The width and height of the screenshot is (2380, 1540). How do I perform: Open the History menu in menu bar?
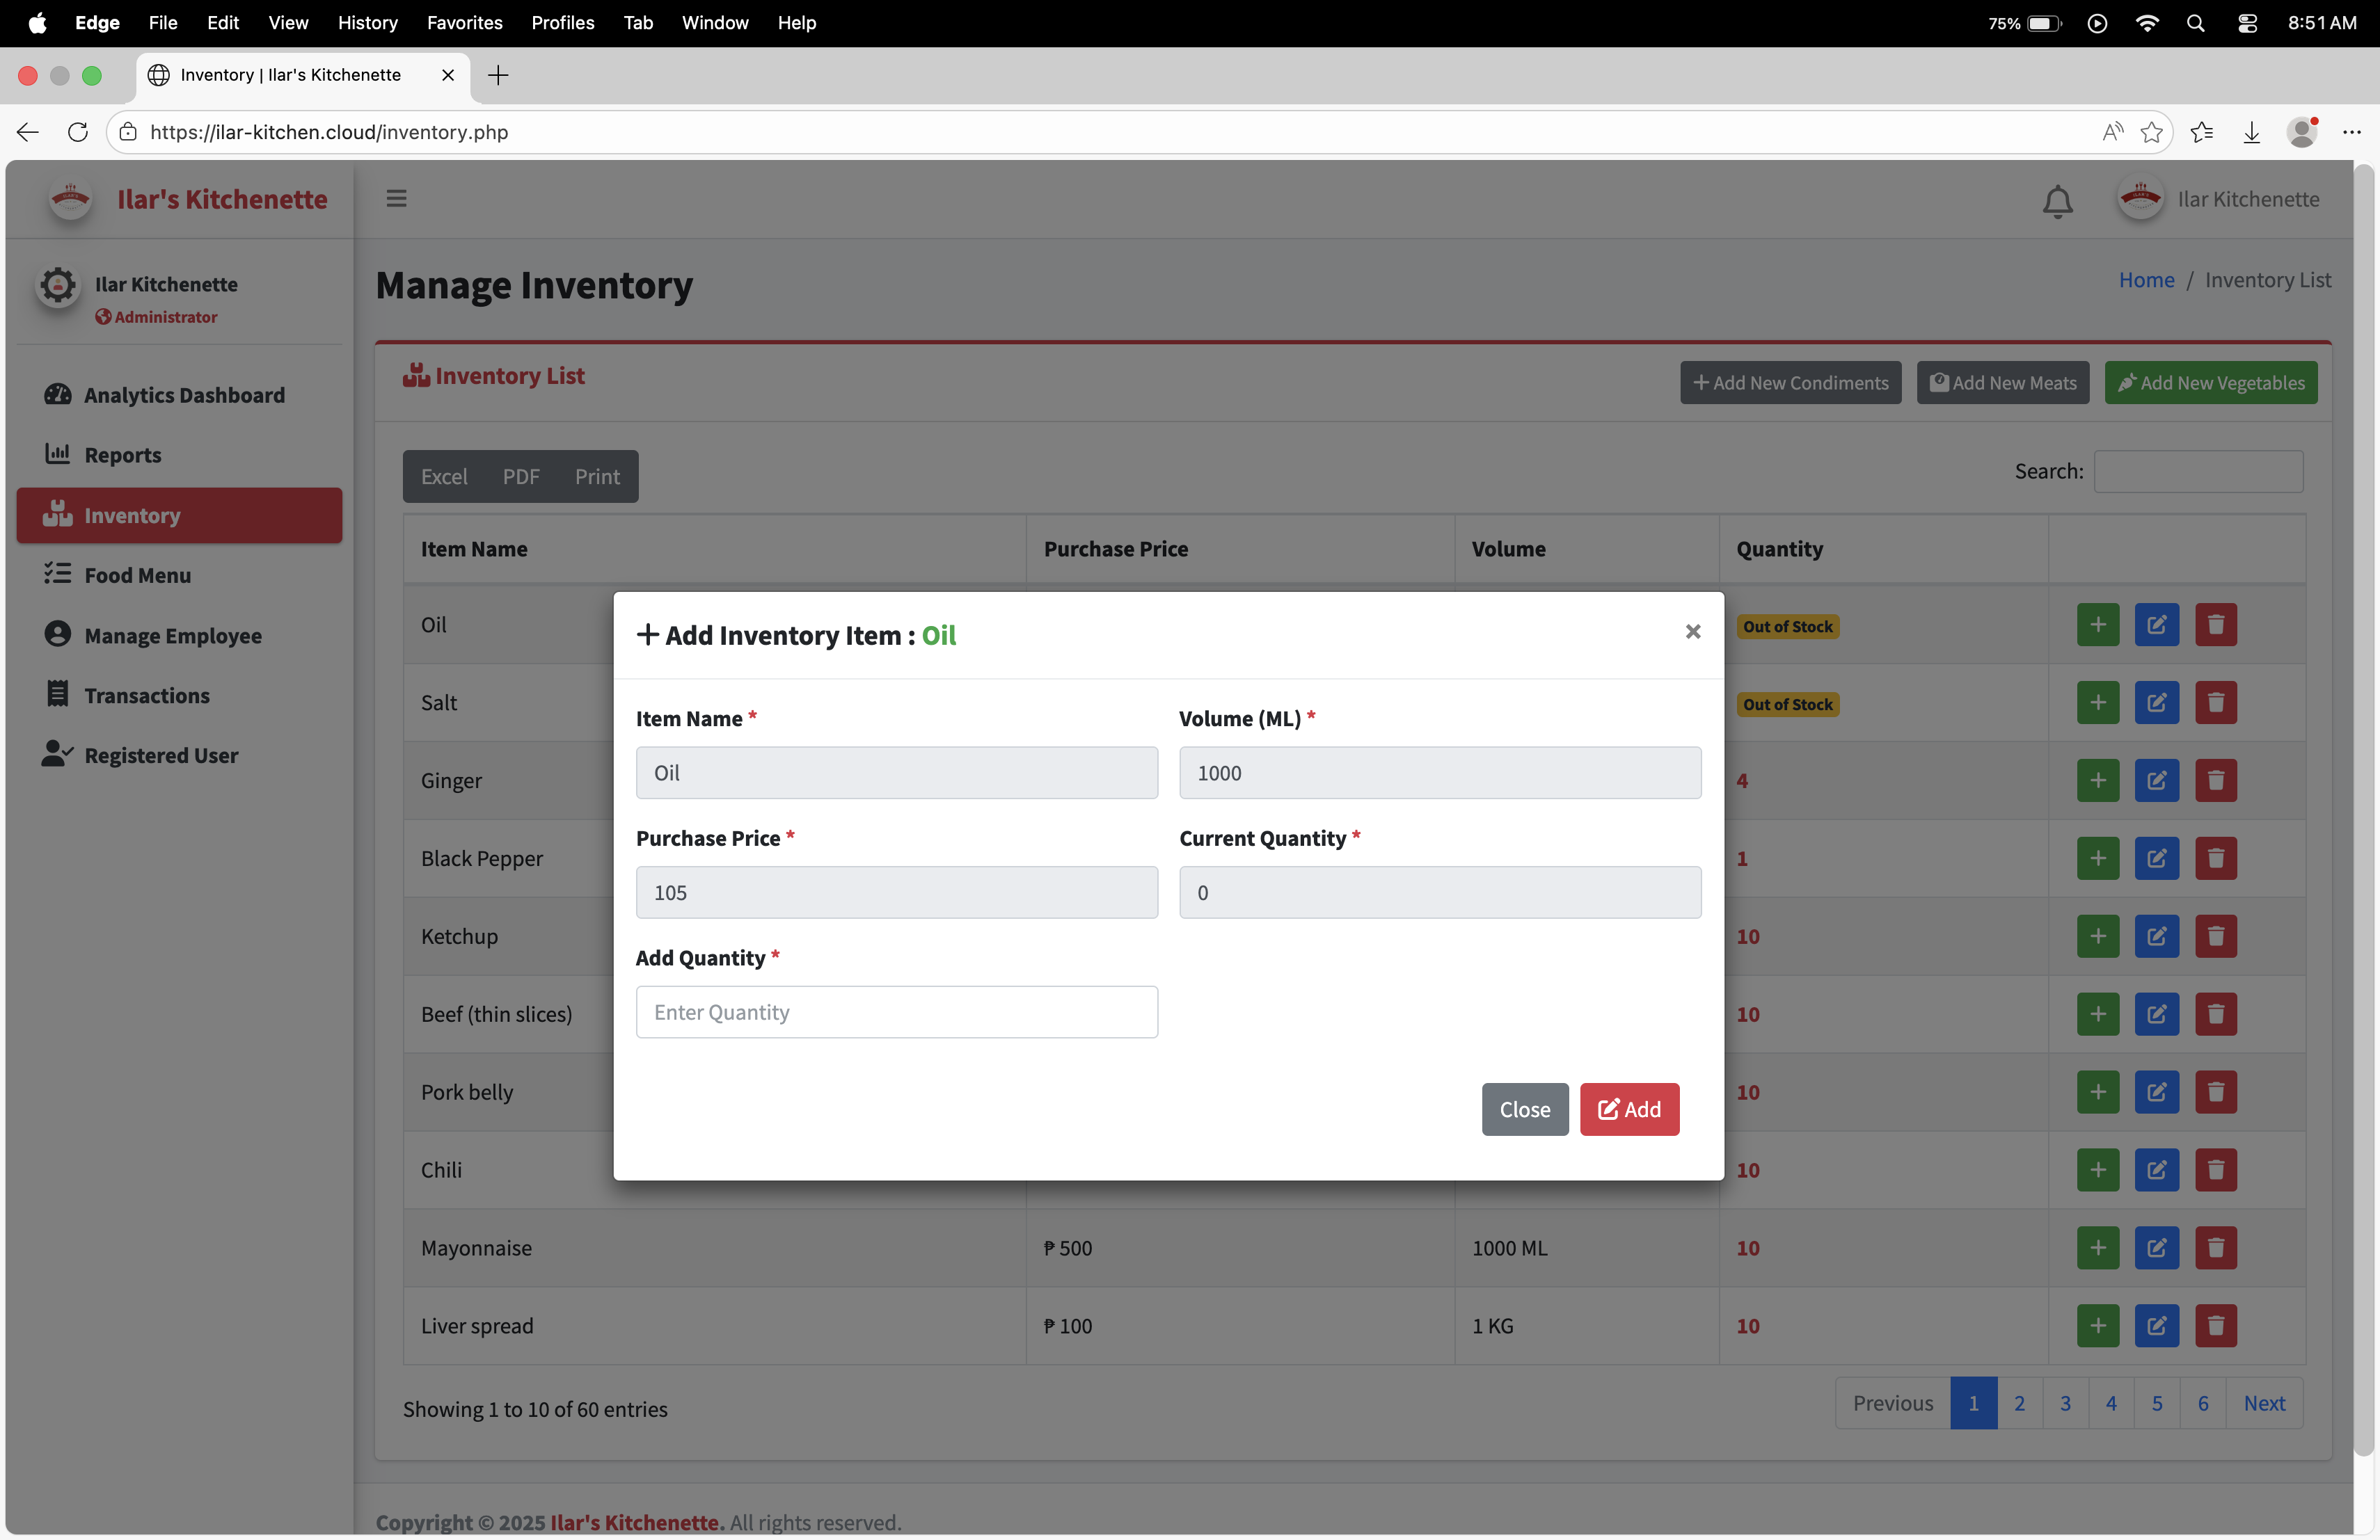[x=367, y=22]
